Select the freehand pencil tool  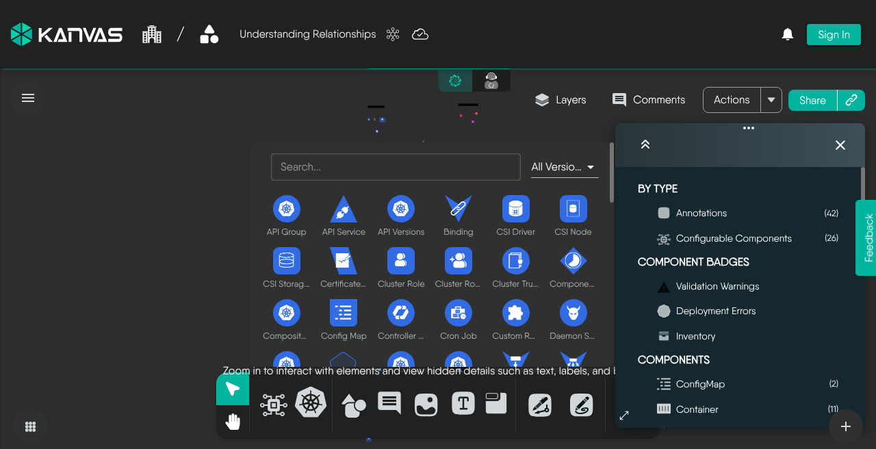point(581,405)
